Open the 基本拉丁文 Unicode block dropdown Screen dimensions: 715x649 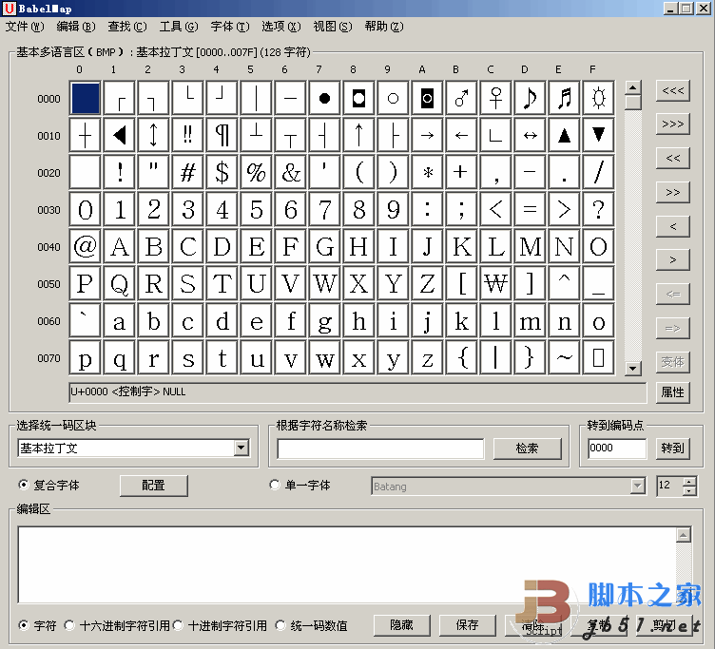pyautogui.click(x=242, y=448)
